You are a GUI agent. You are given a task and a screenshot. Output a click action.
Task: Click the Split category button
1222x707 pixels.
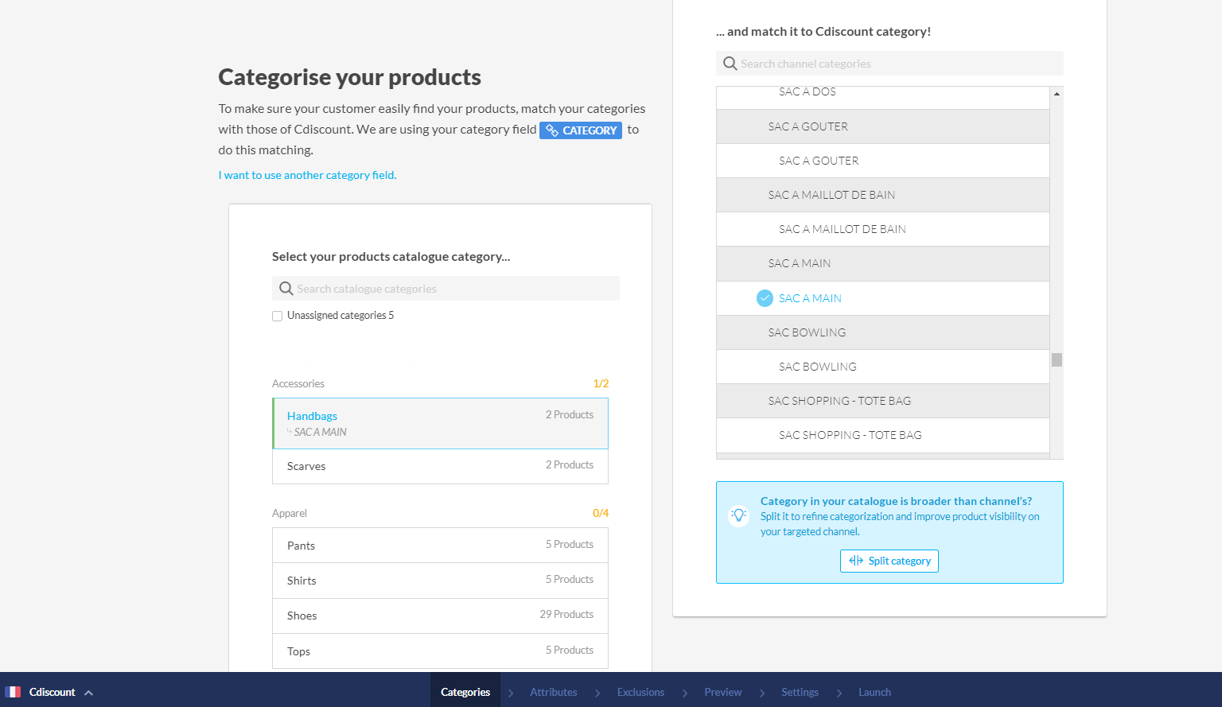pos(889,561)
